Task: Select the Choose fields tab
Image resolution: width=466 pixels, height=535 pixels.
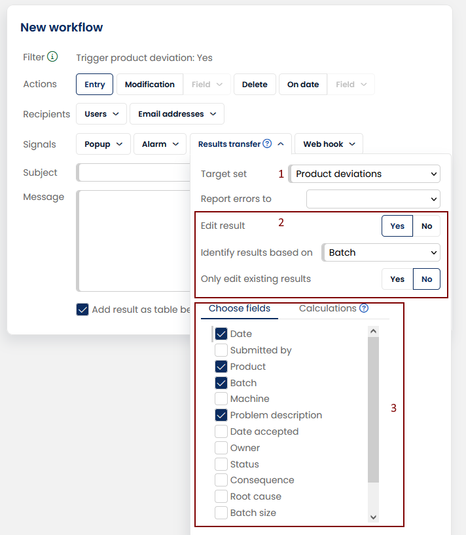Action: pyautogui.click(x=238, y=308)
